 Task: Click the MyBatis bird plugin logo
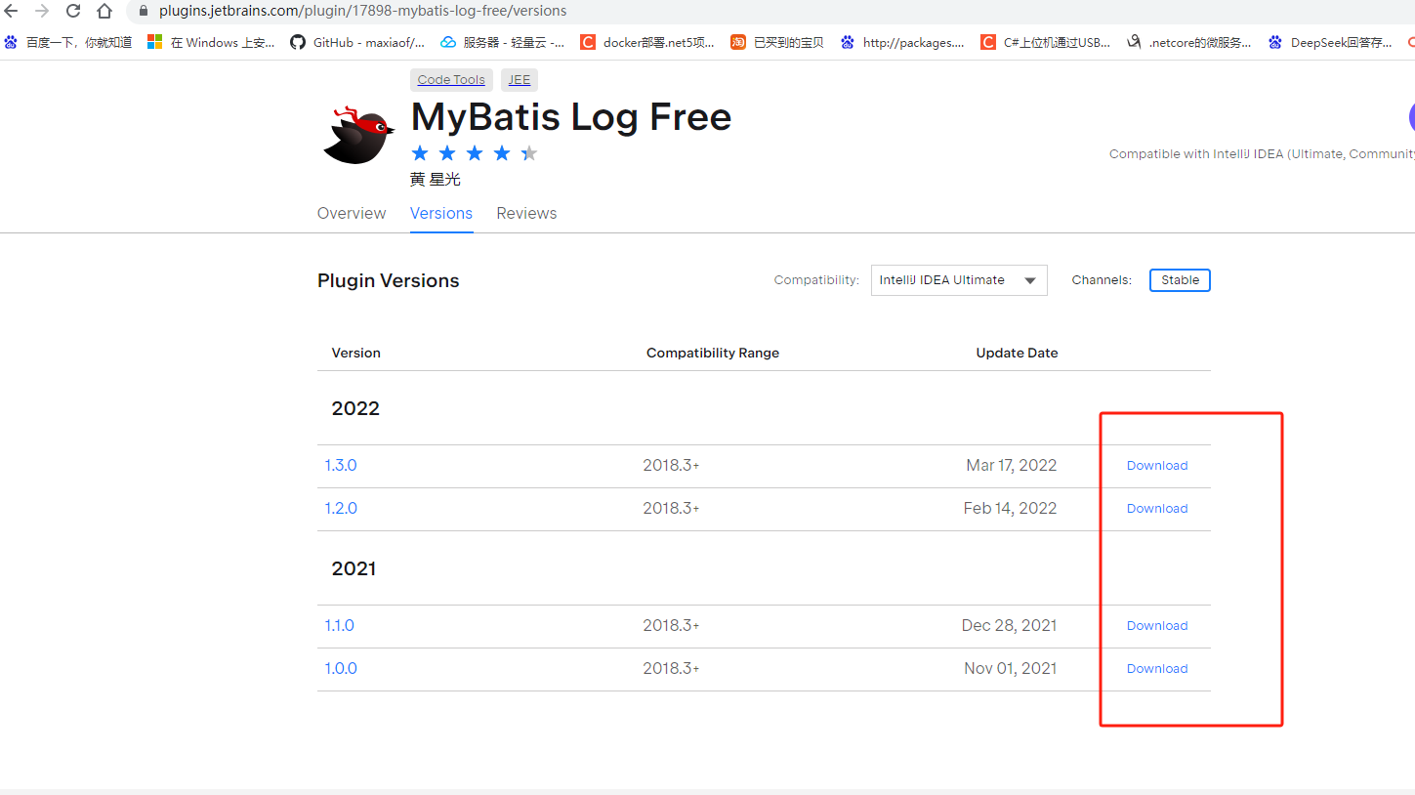358,135
